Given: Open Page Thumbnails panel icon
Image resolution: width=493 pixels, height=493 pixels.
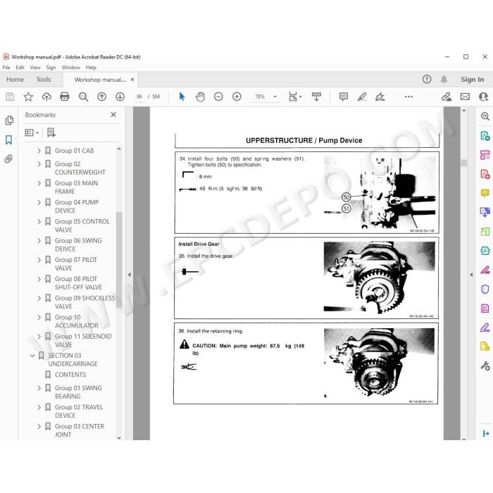Looking at the screenshot, I should (x=9, y=120).
